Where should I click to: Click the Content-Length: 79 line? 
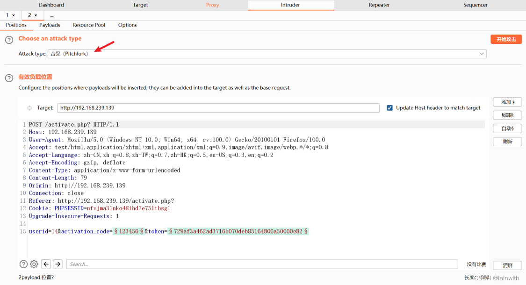58,178
